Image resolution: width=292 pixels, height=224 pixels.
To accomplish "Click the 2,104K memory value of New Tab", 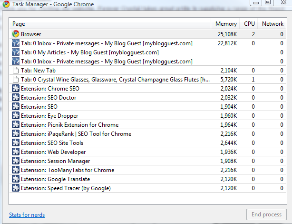I will [229, 71].
